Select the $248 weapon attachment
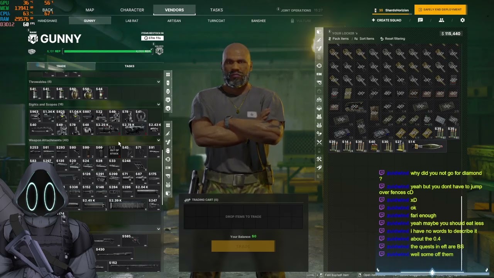Screen dimensions: 494x278 coord(134,165)
